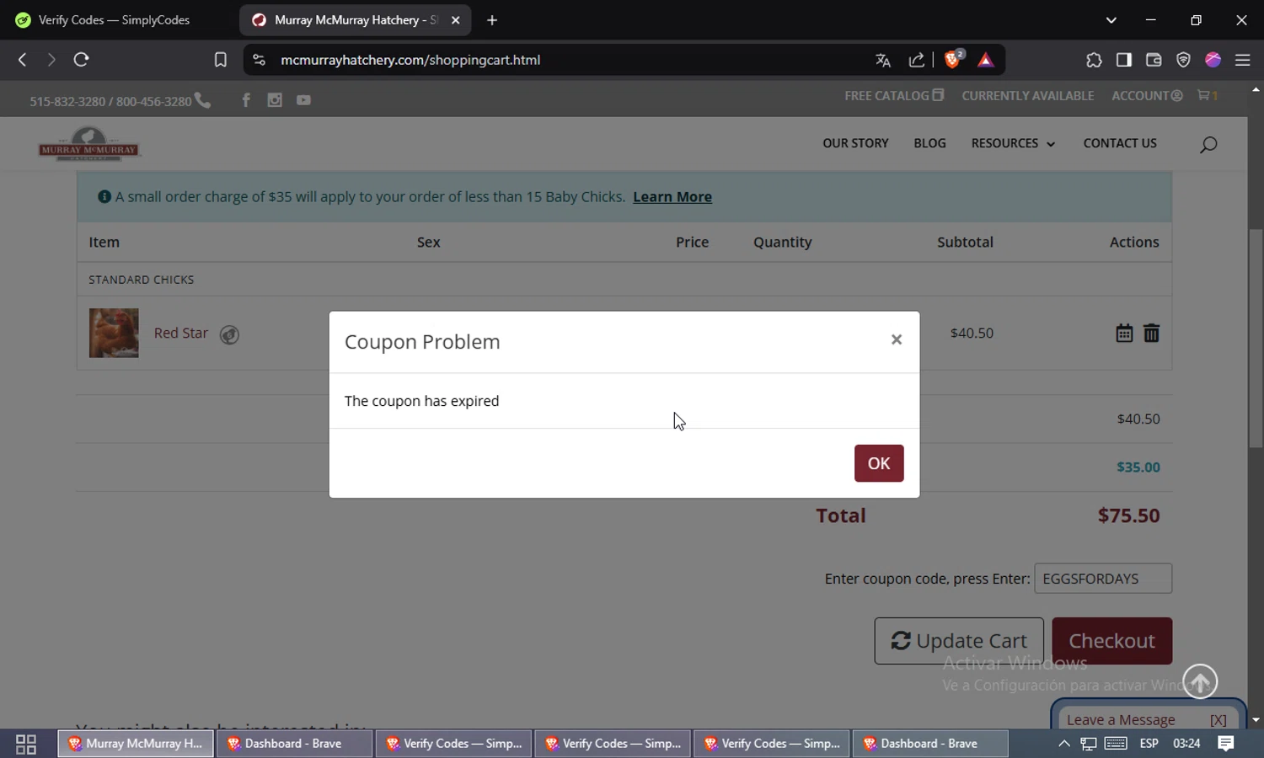Show hidden system tray icons chevron

click(x=1064, y=744)
